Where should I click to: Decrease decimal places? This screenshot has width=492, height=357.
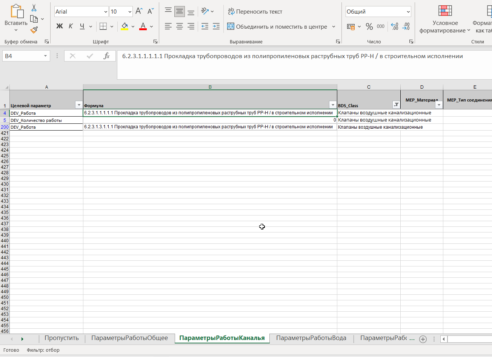coord(406,26)
